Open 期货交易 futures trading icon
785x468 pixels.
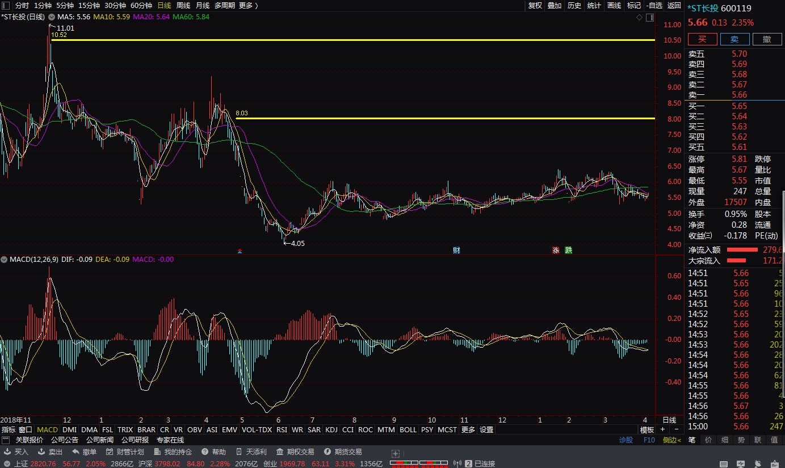click(x=328, y=452)
